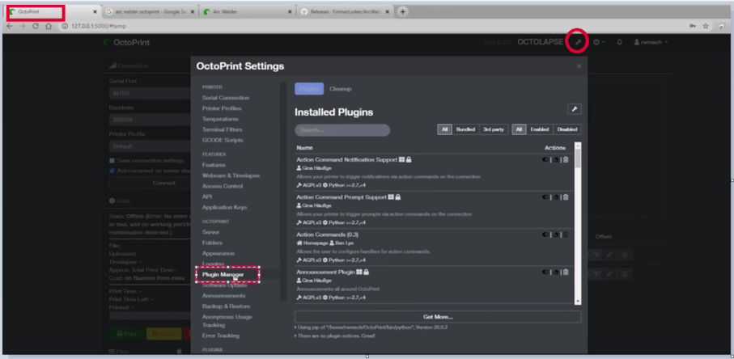Click browser home icon
The height and width of the screenshot is (359, 734).
pyautogui.click(x=49, y=26)
